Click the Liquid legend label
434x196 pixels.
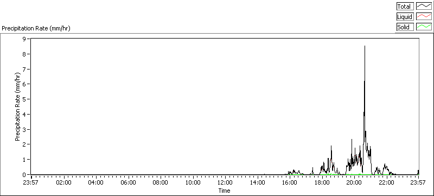(405, 17)
